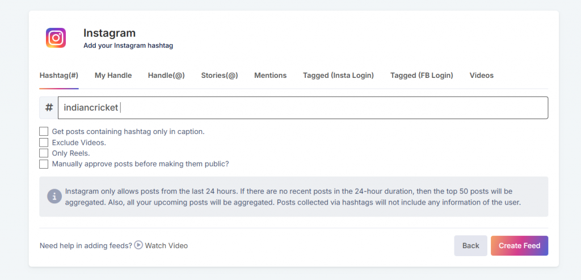Image resolution: width=581 pixels, height=280 pixels.
Task: Focus the hashtag field containing indiancricket
Action: 303,108
